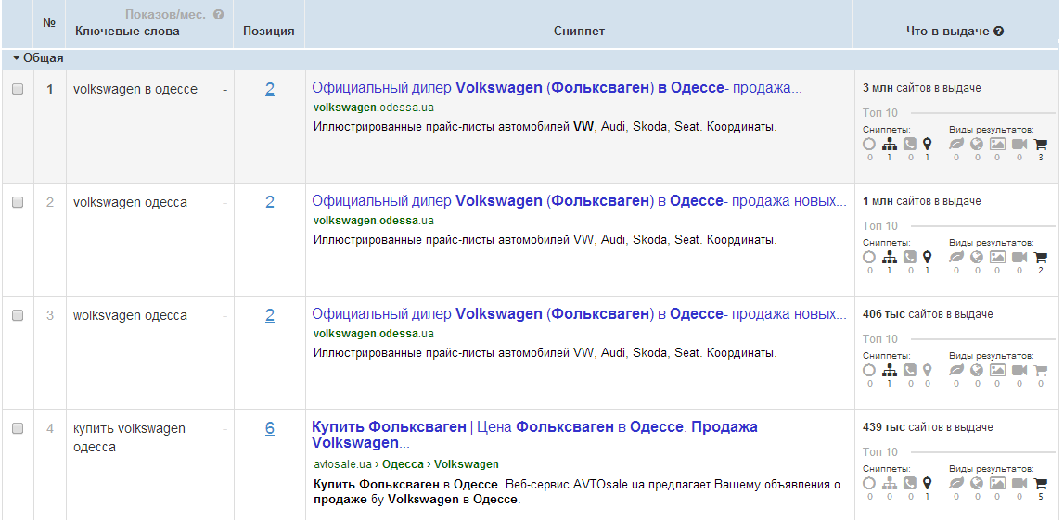Click the image icon in the 'wolkswagen одесса' row
This screenshot has width=1064, height=520.
coord(997,371)
